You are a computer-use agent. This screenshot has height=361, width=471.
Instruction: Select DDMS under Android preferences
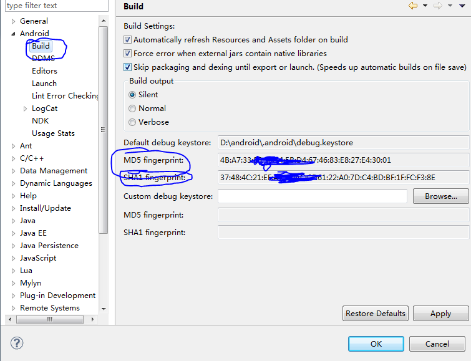44,59
